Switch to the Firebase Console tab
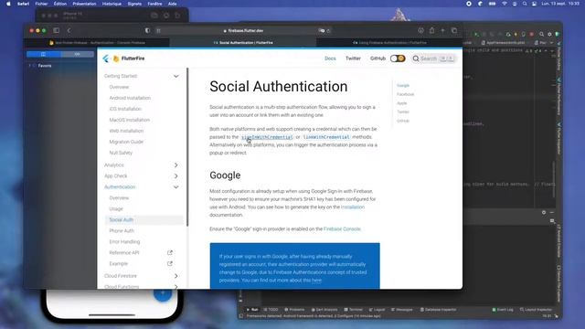 [97, 43]
